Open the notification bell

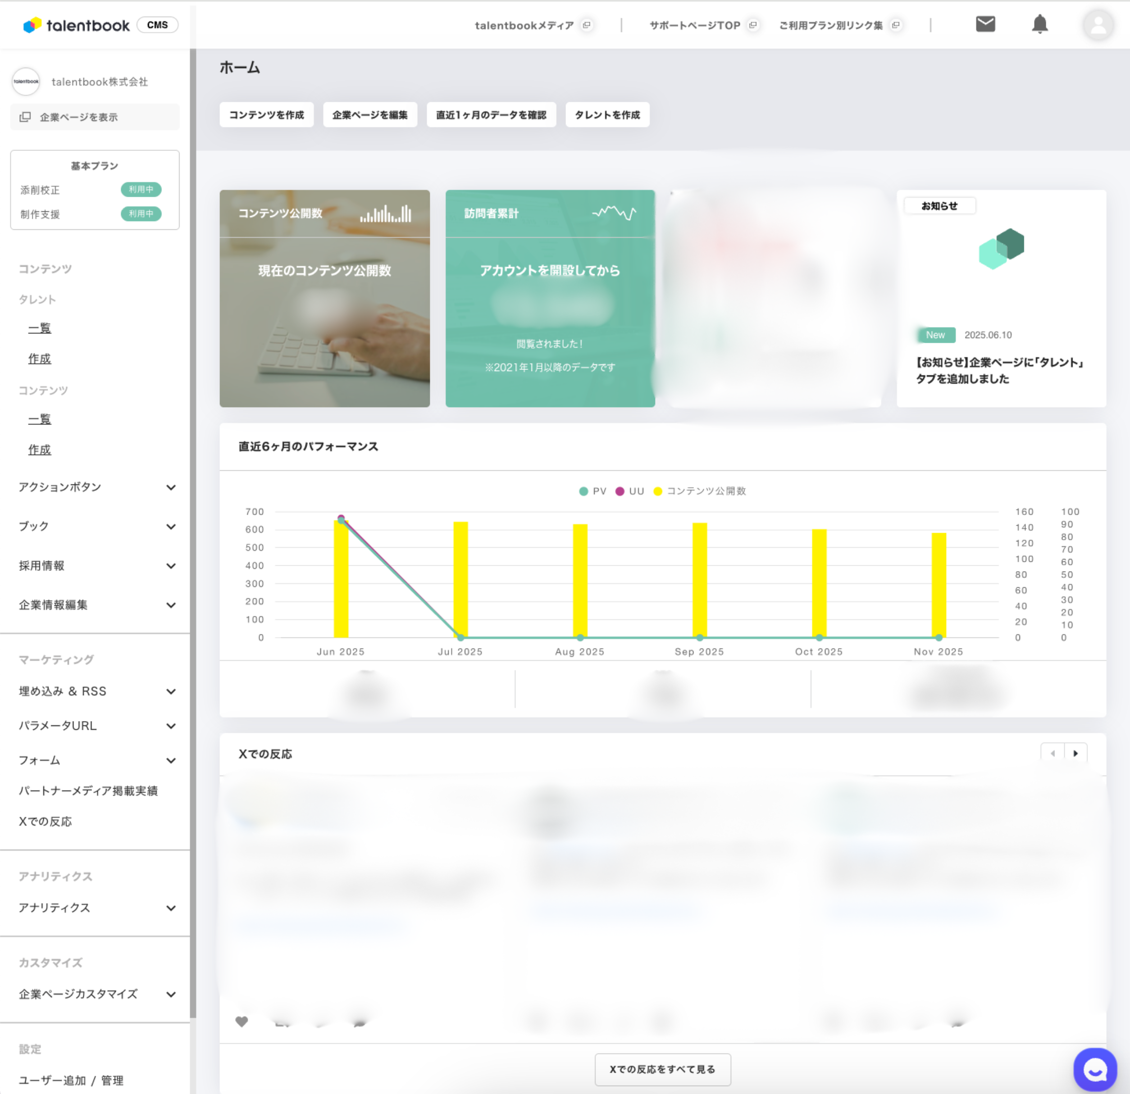pos(1039,24)
